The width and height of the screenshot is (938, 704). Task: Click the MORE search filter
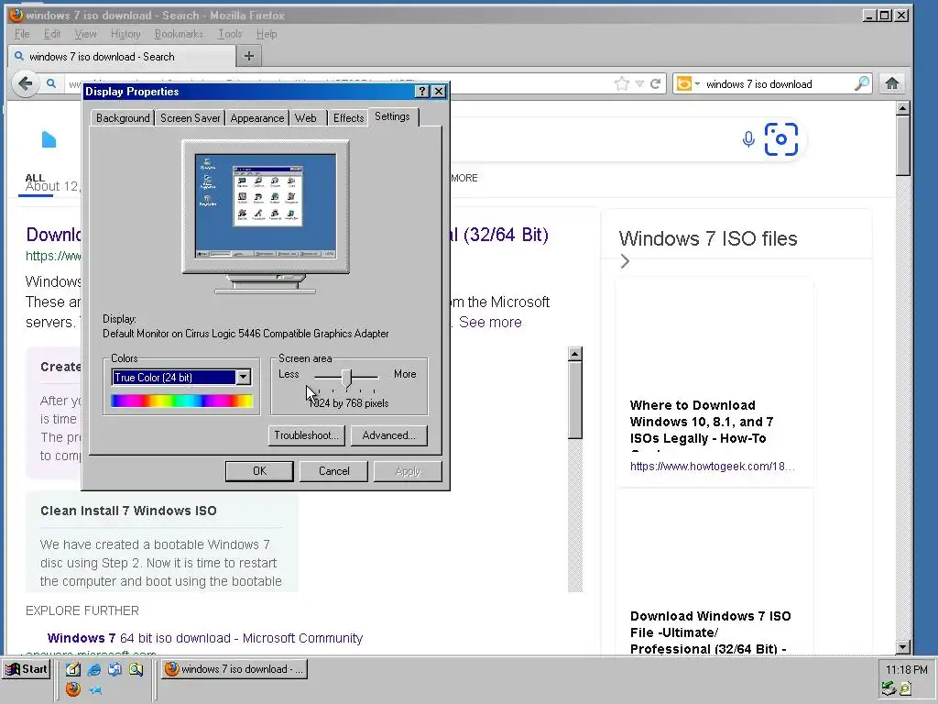tap(464, 178)
